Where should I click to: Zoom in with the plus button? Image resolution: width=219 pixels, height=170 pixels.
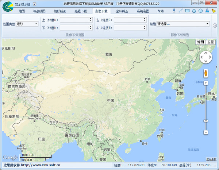point(206,83)
